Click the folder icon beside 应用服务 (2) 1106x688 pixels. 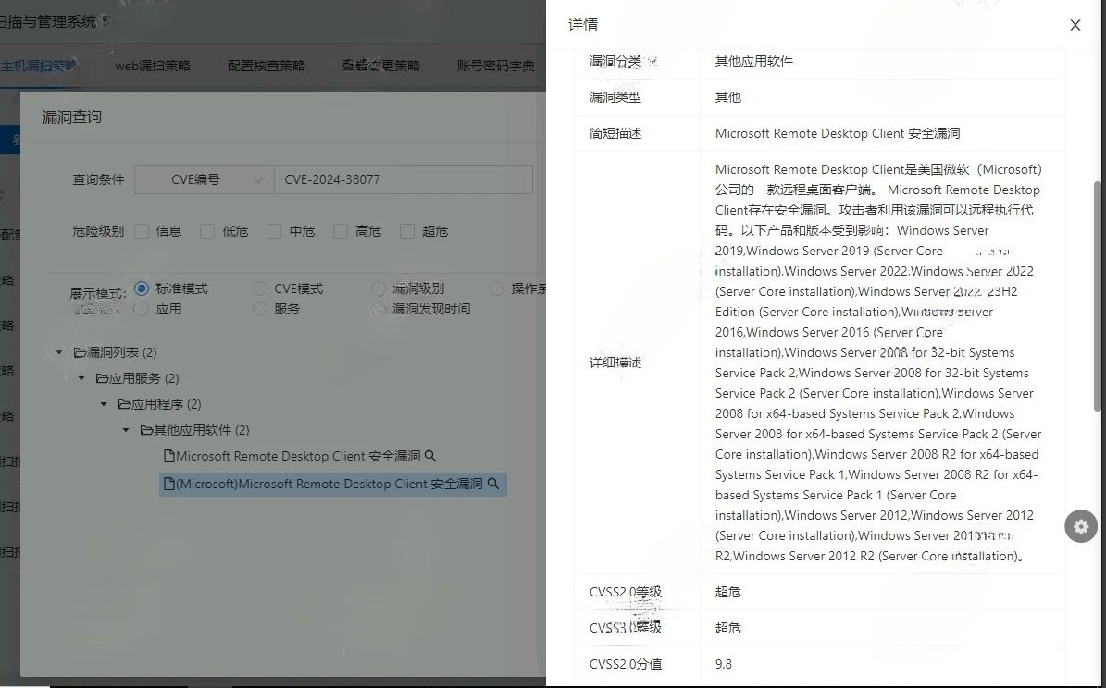point(102,377)
